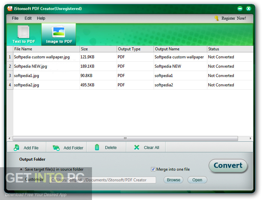Click the Add File icon button
262x200 pixels.
click(26, 148)
